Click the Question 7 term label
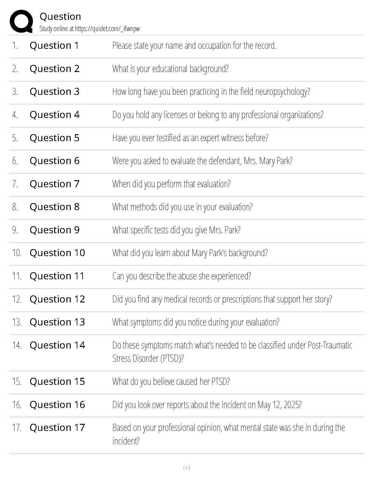This screenshot has width=373, height=483. pyautogui.click(x=55, y=184)
